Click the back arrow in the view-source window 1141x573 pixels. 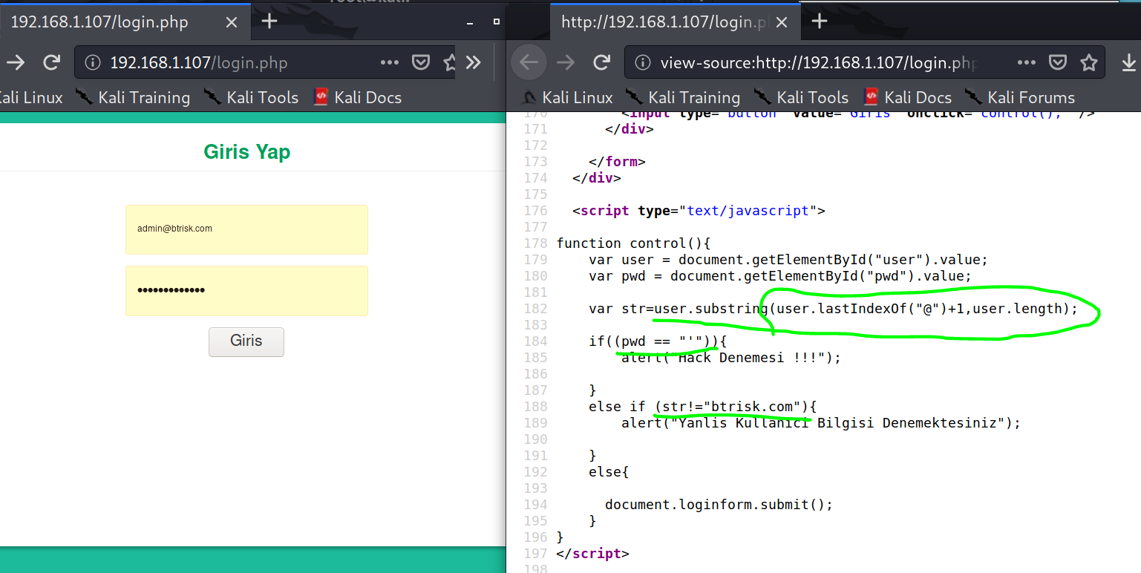(x=529, y=63)
